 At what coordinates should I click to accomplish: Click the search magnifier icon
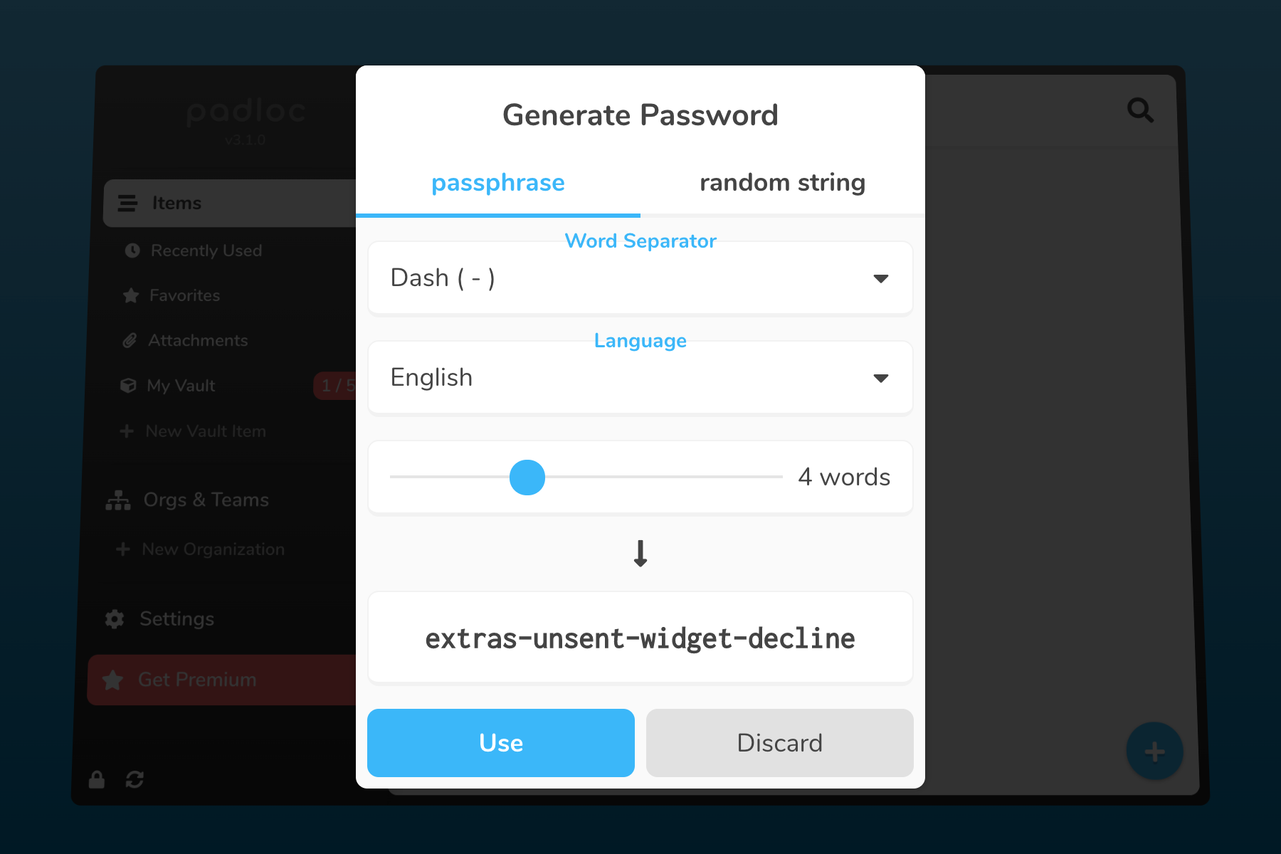tap(1140, 110)
